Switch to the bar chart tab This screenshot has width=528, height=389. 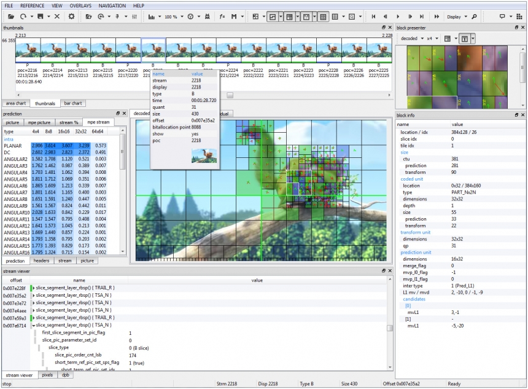click(x=72, y=103)
